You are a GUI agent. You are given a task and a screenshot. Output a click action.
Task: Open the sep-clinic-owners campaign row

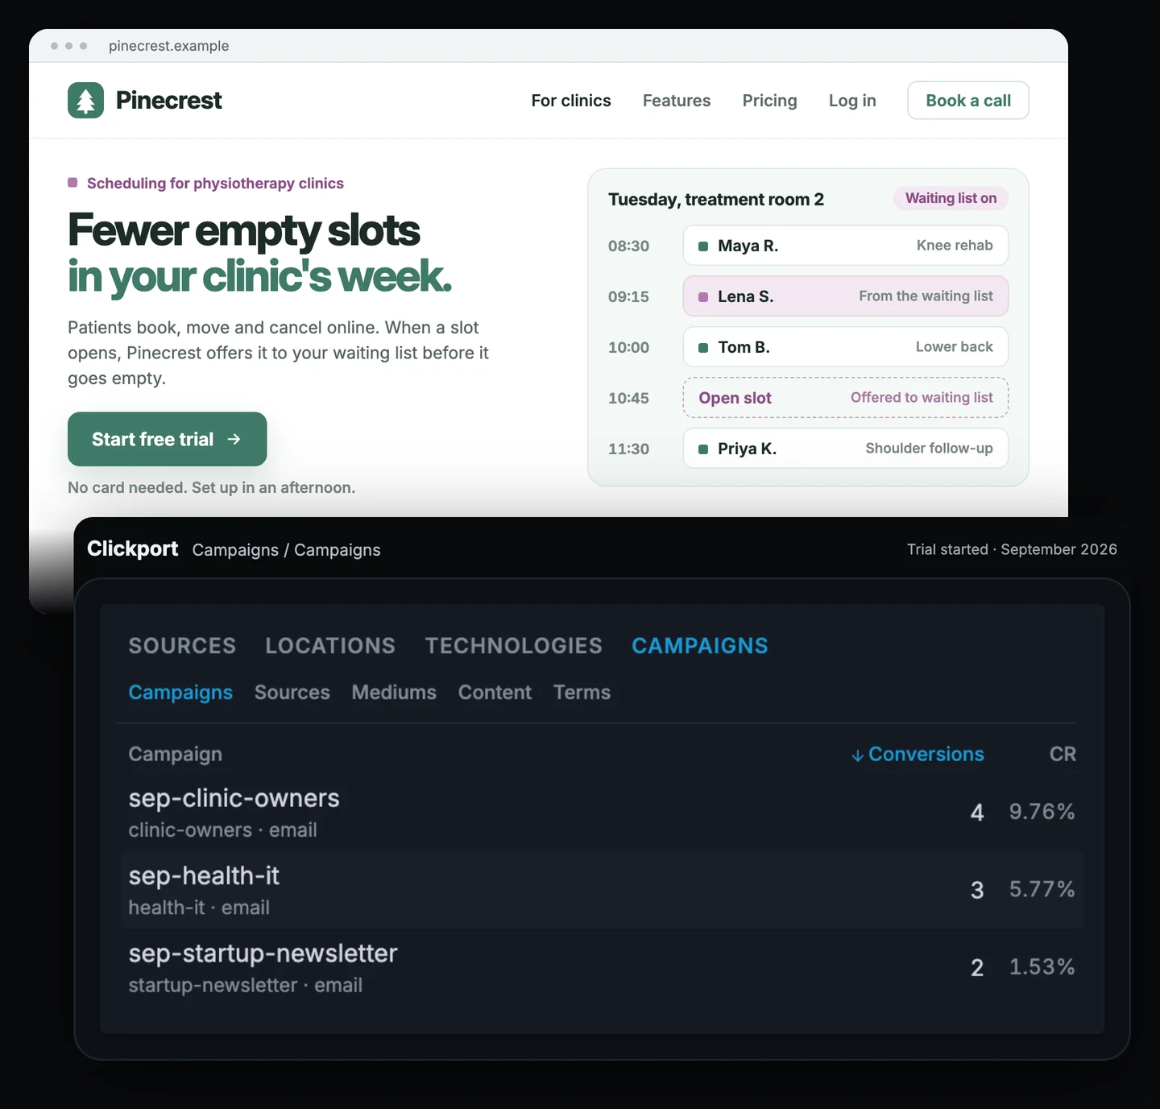602,812
